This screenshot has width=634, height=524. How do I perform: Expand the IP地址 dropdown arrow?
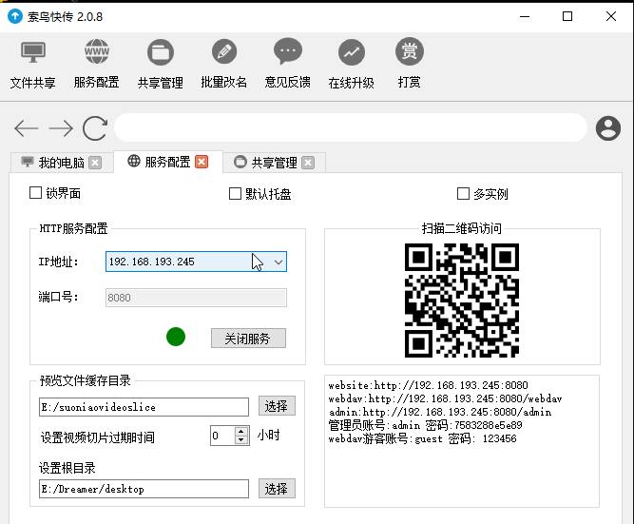(x=279, y=262)
